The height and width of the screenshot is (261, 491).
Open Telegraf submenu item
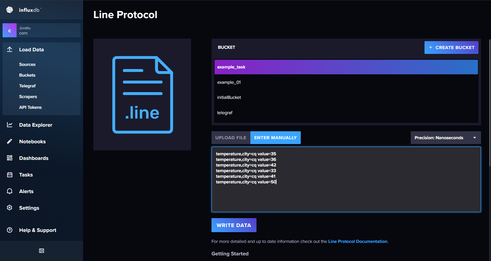27,86
